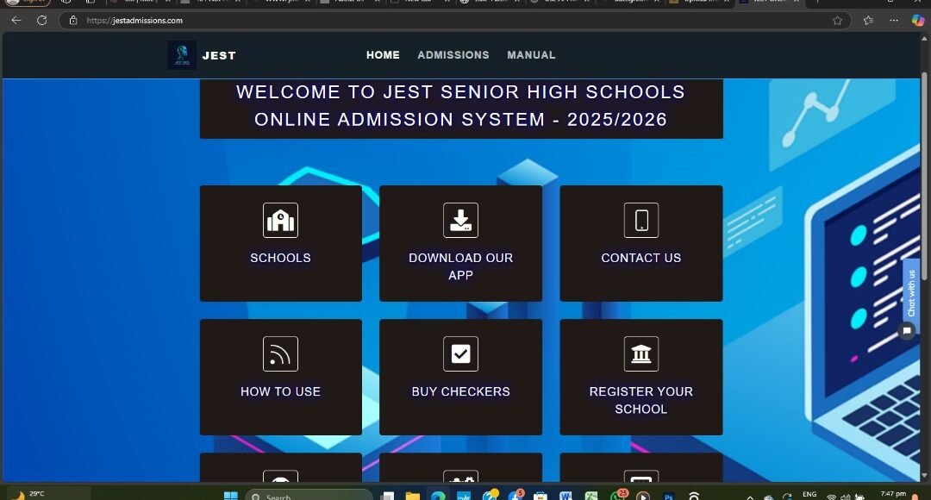Refresh the page in the browser
This screenshot has width=931, height=500.
coord(41,21)
